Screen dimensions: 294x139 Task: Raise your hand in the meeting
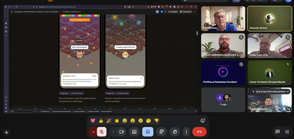tap(175, 132)
